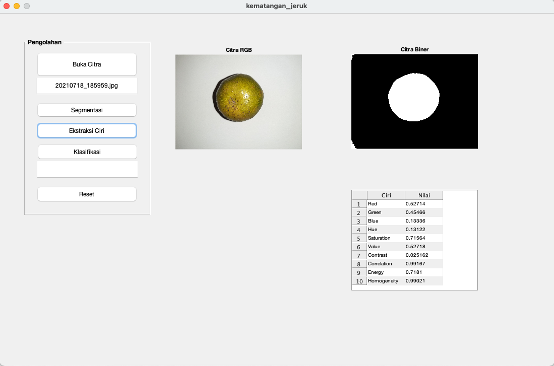Select the Blue feature cell
Screen dimensions: 554x366
pyautogui.click(x=386, y=221)
